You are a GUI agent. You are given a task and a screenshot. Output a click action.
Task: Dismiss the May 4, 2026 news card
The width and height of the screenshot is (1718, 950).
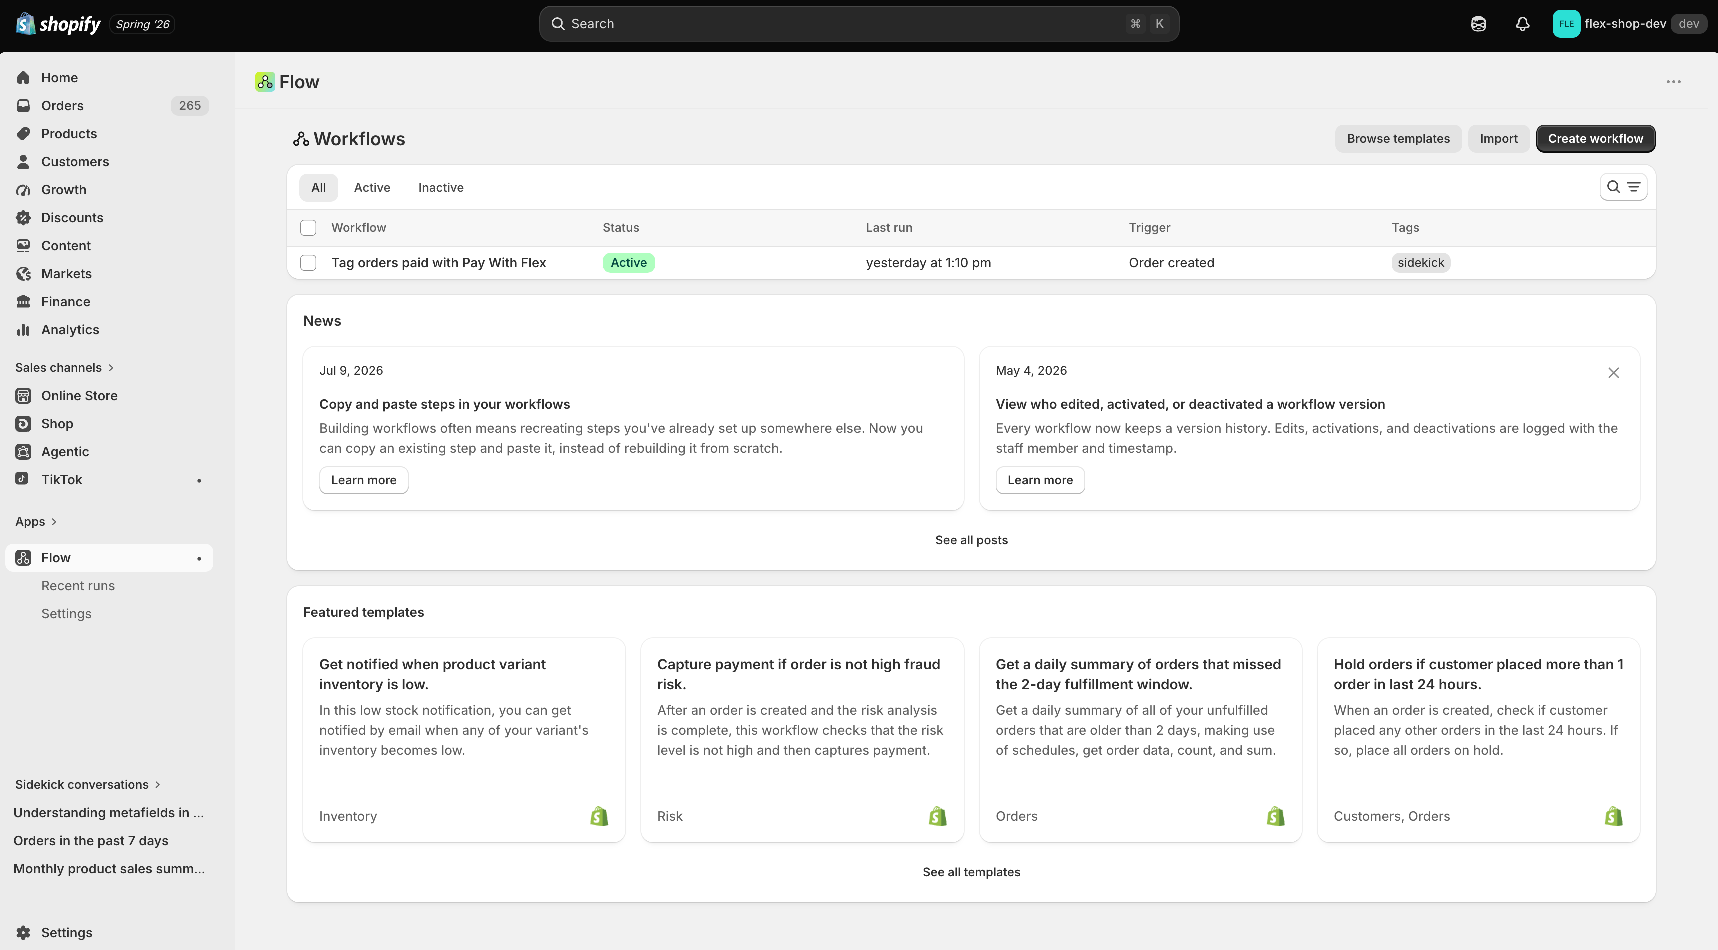(1613, 373)
